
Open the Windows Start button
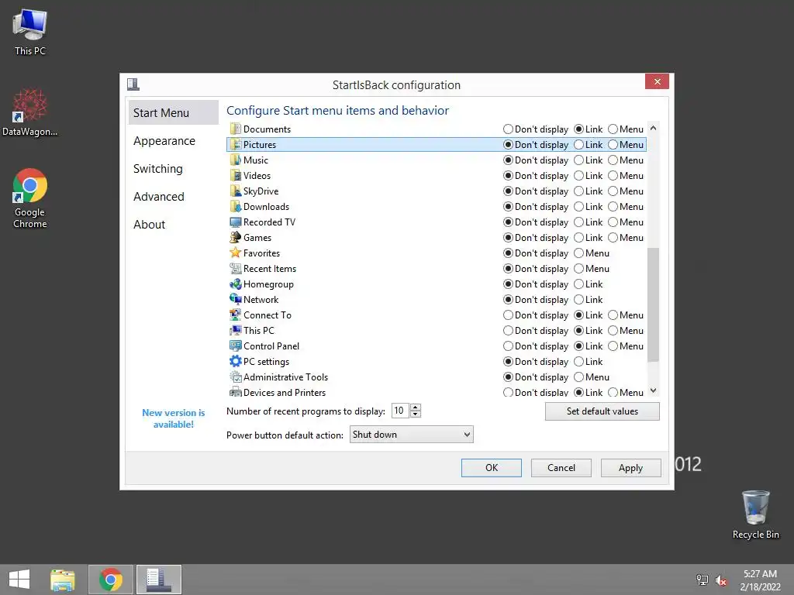click(x=19, y=580)
